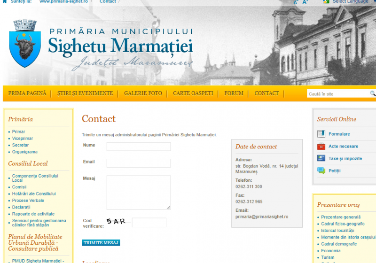Click the search magnifier icon
Image resolution: width=376 pixels, height=263 pixels.
[373, 93]
